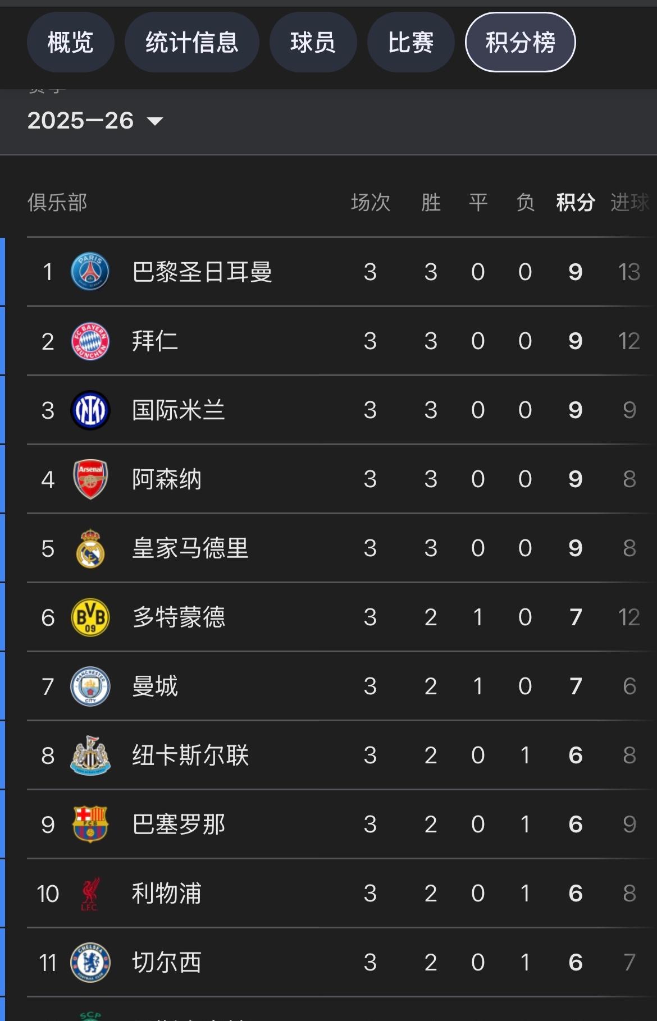Screen dimensions: 657x1021
Task: Click the Liverpool LFC crest
Action: [x=90, y=894]
